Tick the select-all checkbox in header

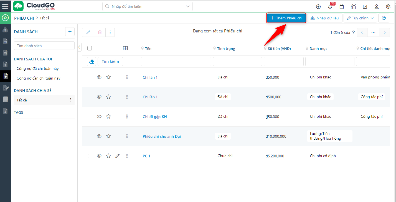click(90, 48)
